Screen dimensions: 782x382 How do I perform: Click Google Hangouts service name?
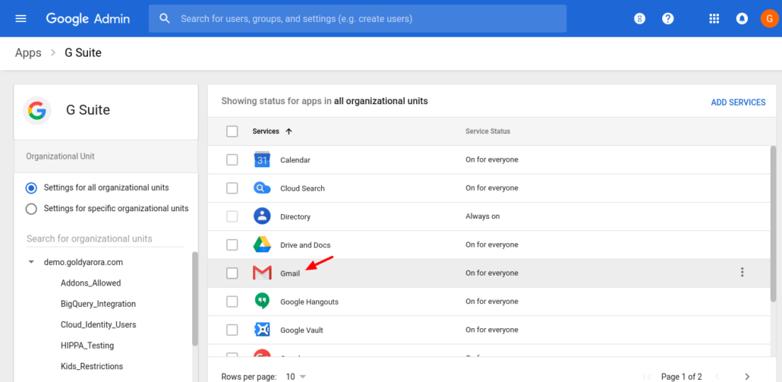[x=309, y=301]
